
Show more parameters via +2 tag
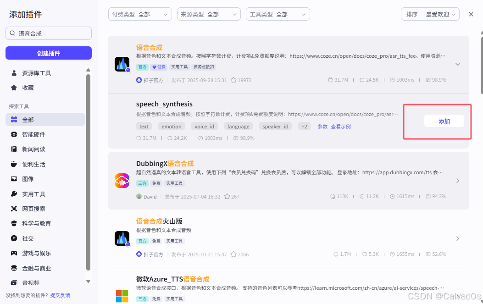[x=304, y=126]
